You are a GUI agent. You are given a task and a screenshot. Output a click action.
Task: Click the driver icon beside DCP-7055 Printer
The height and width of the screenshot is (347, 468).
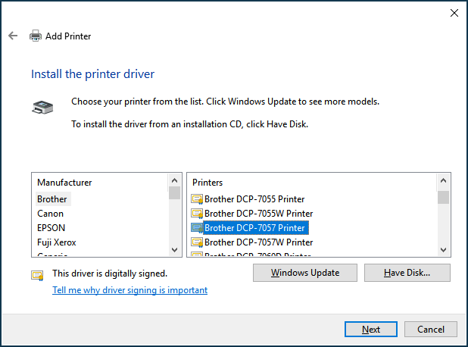[197, 199]
